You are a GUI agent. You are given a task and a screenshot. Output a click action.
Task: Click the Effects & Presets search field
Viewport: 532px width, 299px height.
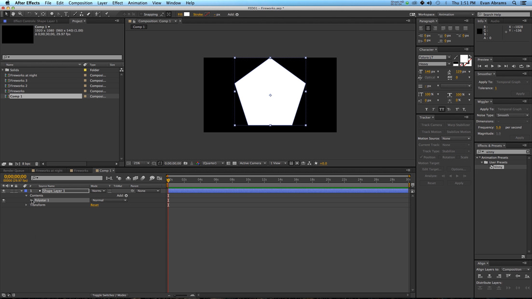pos(504,152)
